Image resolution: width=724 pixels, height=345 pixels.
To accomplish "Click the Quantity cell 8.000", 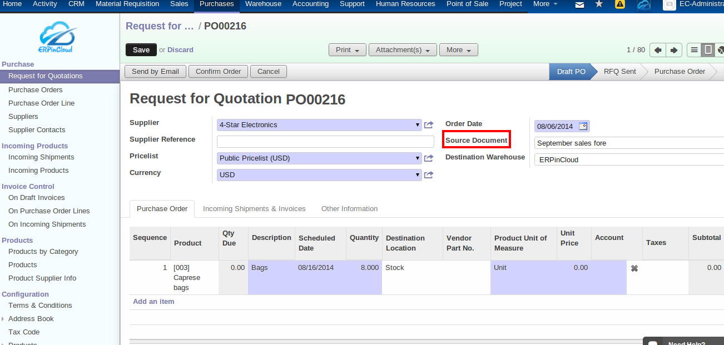I will [364, 277].
